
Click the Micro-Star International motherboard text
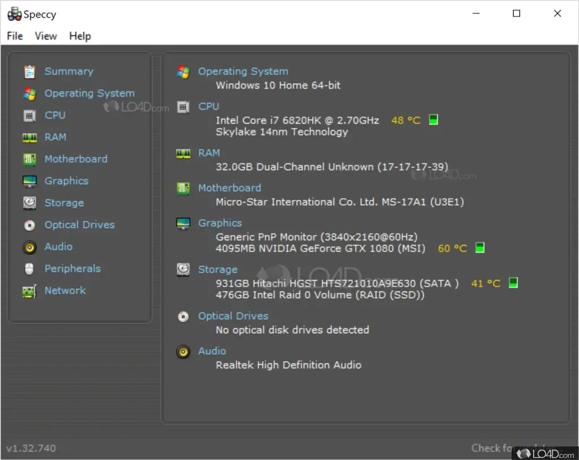[340, 202]
